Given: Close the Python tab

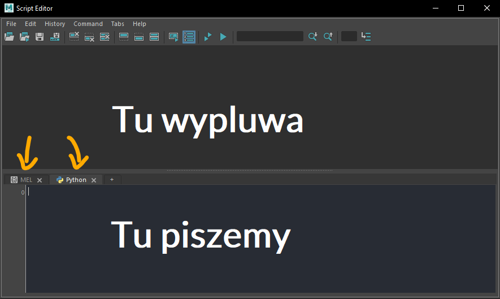Looking at the screenshot, I should (x=94, y=180).
